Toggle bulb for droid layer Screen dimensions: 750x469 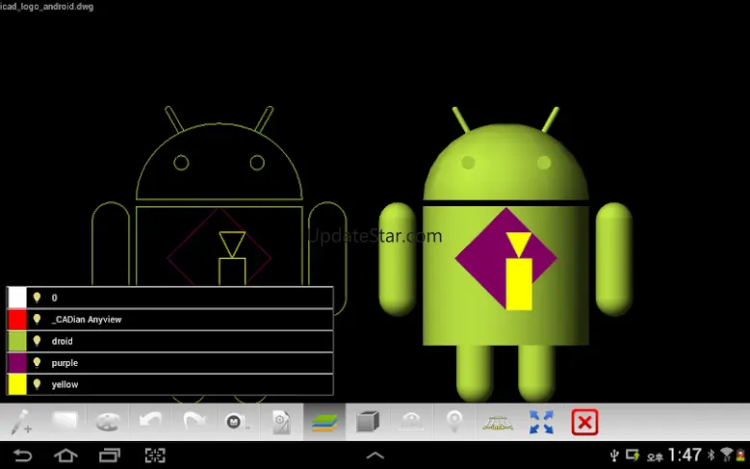pyautogui.click(x=37, y=341)
